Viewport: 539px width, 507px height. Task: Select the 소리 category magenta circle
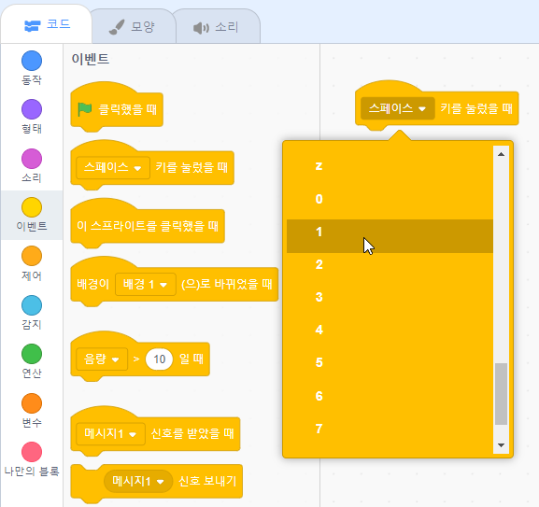pyautogui.click(x=32, y=159)
